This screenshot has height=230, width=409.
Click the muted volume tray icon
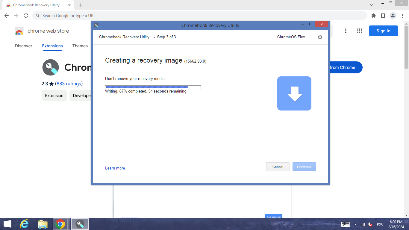point(370,224)
